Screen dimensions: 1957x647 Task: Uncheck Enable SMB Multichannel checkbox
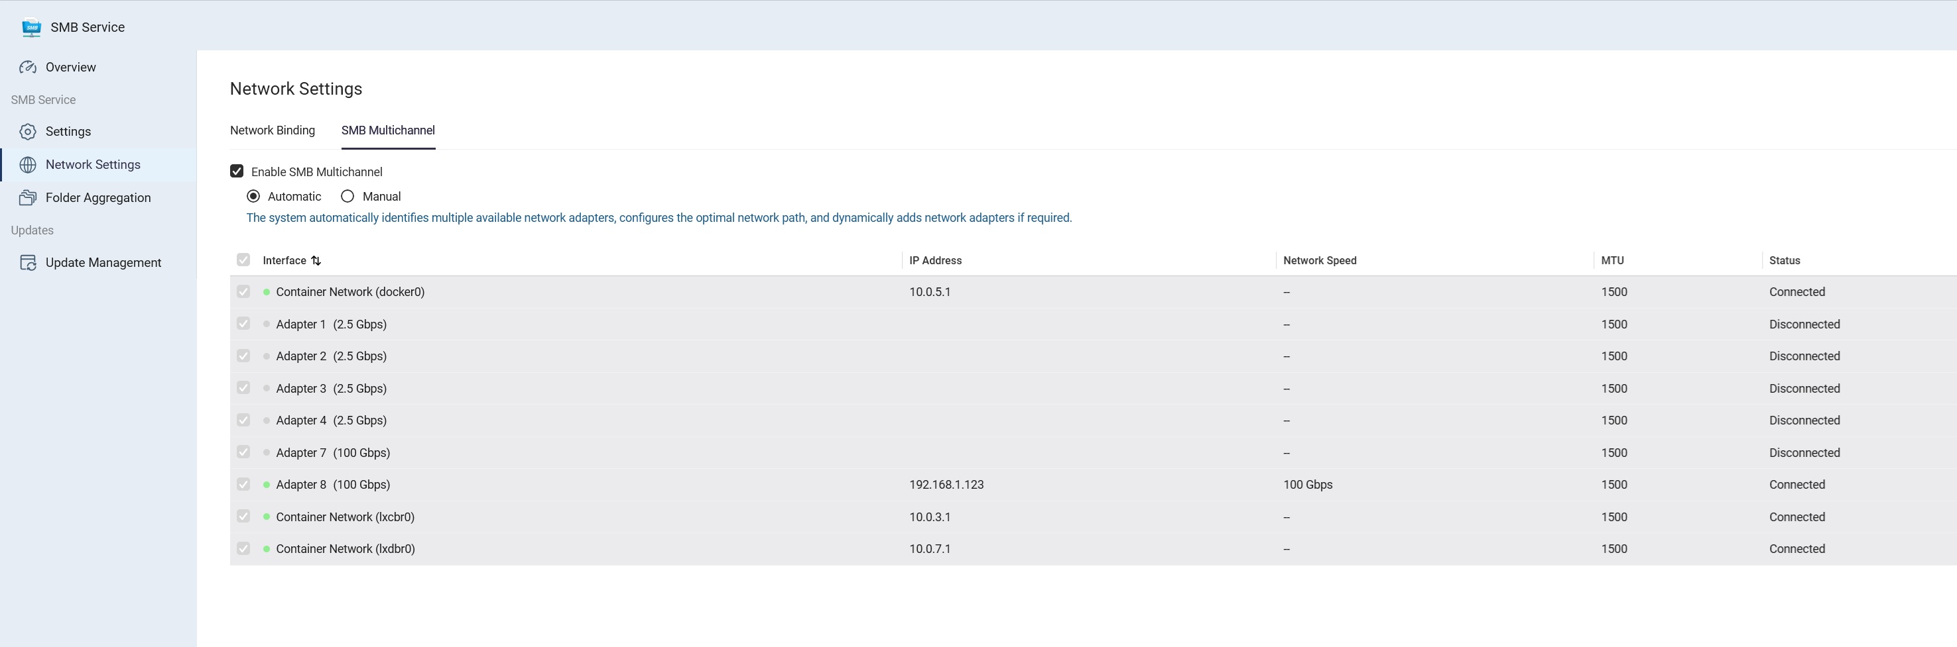237,172
